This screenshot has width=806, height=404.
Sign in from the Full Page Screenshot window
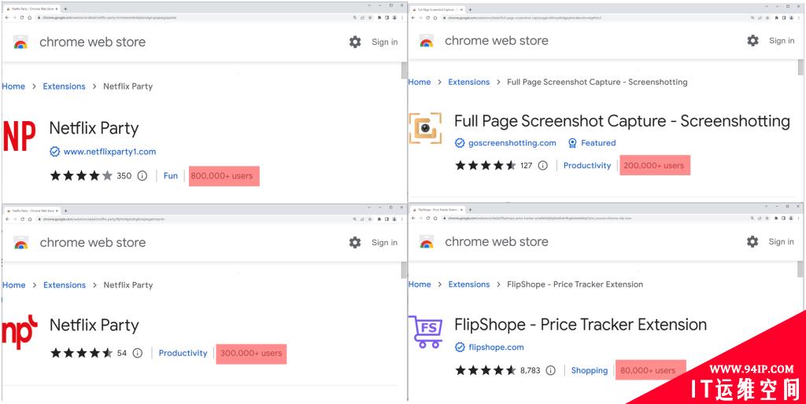point(782,41)
